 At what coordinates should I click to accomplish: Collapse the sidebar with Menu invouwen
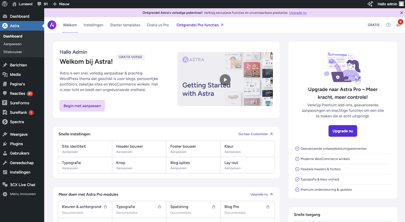22,194
